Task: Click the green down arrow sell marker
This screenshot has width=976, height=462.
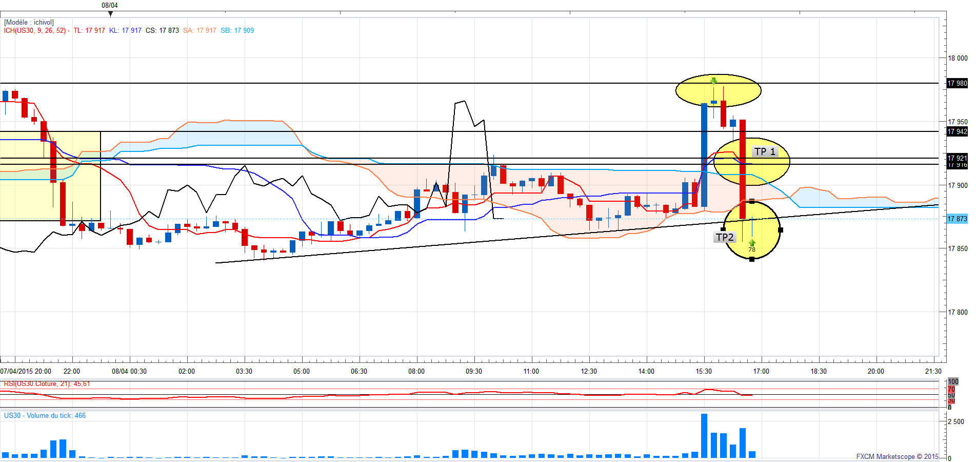Action: [x=713, y=81]
